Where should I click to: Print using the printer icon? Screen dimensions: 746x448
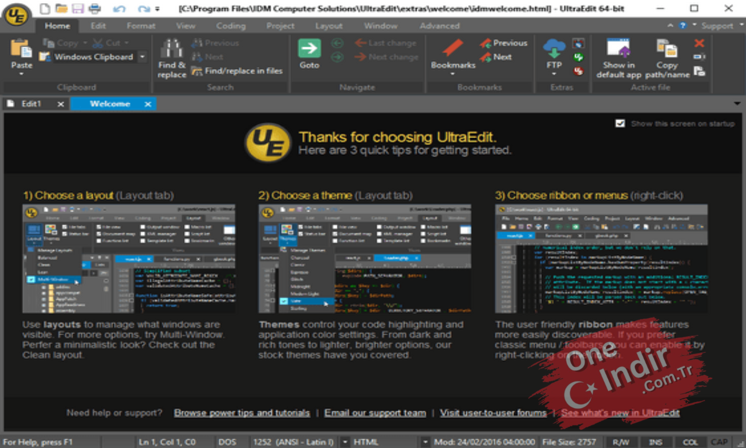[94, 9]
